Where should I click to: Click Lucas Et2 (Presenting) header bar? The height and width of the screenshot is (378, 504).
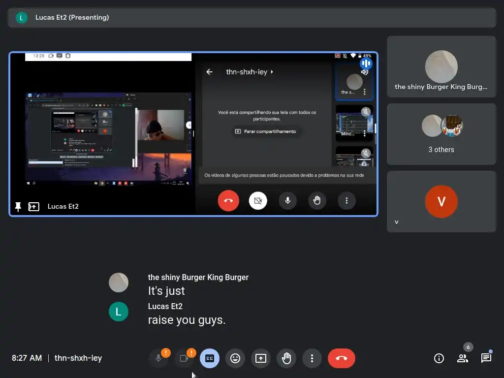click(x=252, y=18)
